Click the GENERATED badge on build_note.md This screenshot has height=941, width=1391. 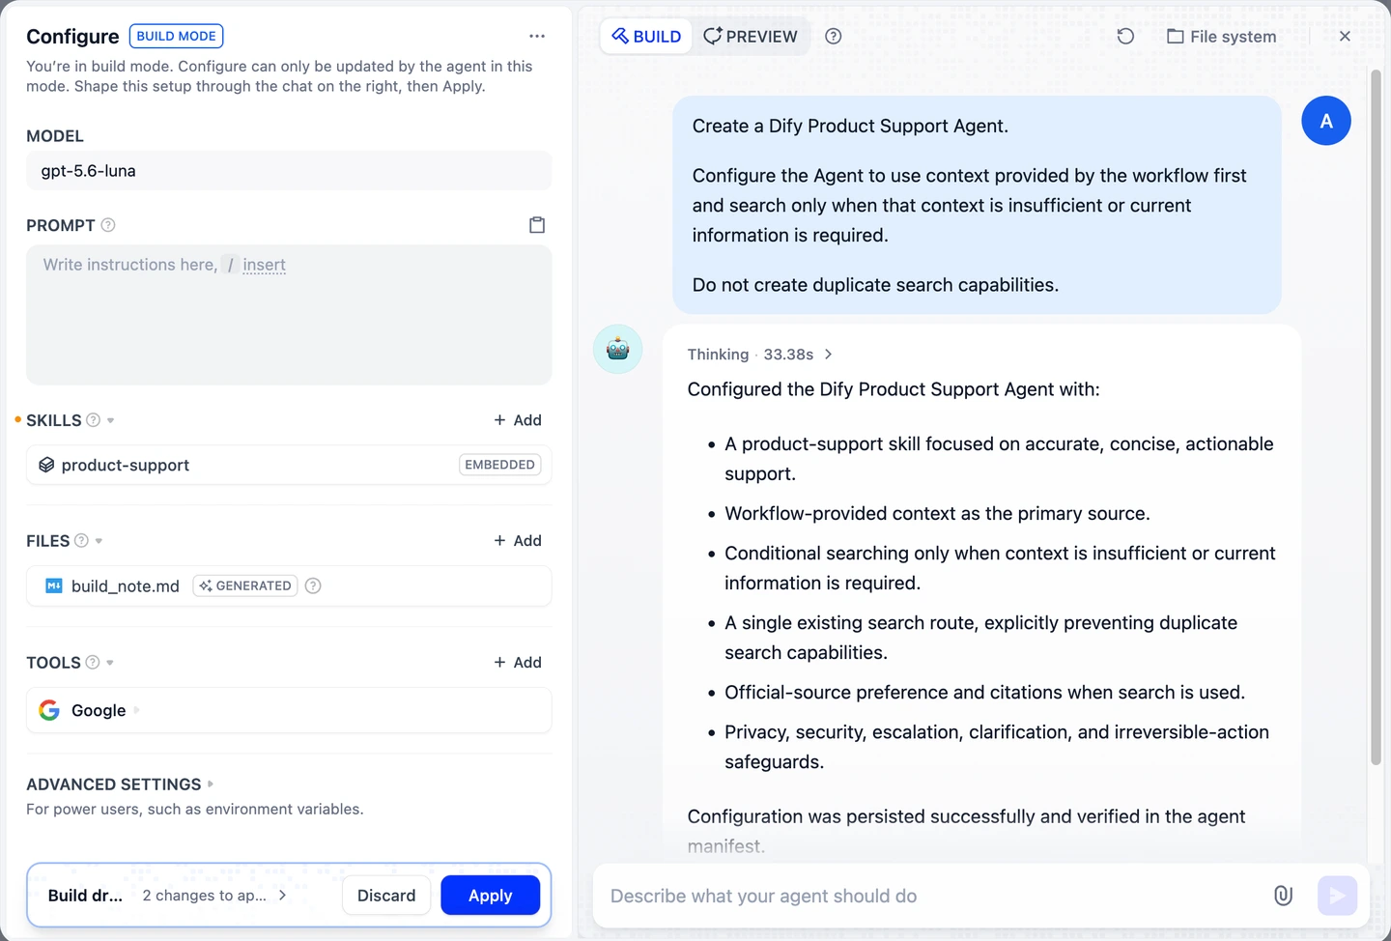click(x=243, y=585)
